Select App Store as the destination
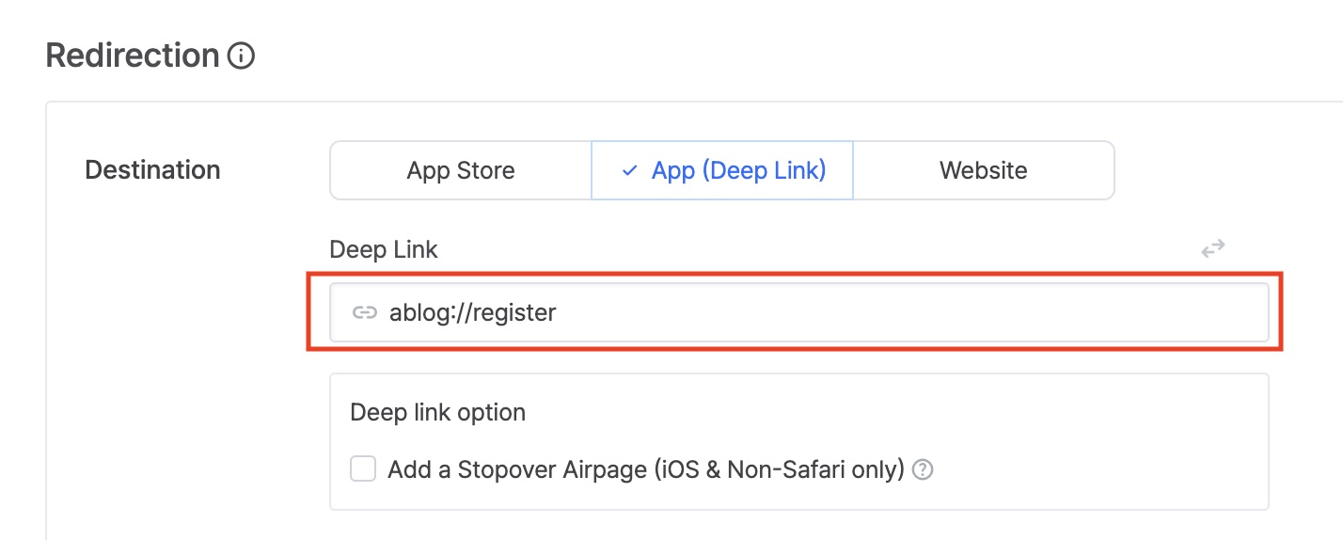1343x540 pixels. click(x=461, y=170)
